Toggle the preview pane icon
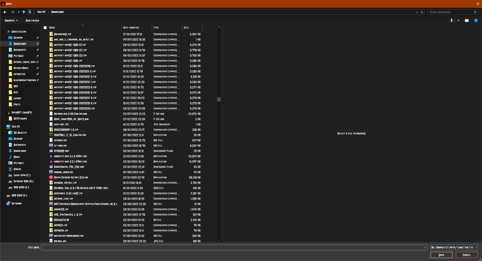Viewport: 482px width, 261px height. pyautogui.click(x=467, y=20)
